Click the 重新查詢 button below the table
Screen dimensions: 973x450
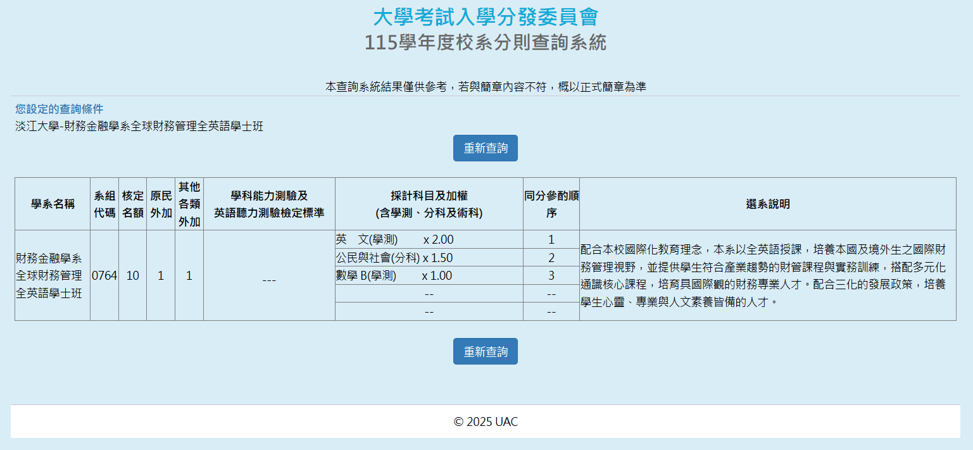(485, 351)
